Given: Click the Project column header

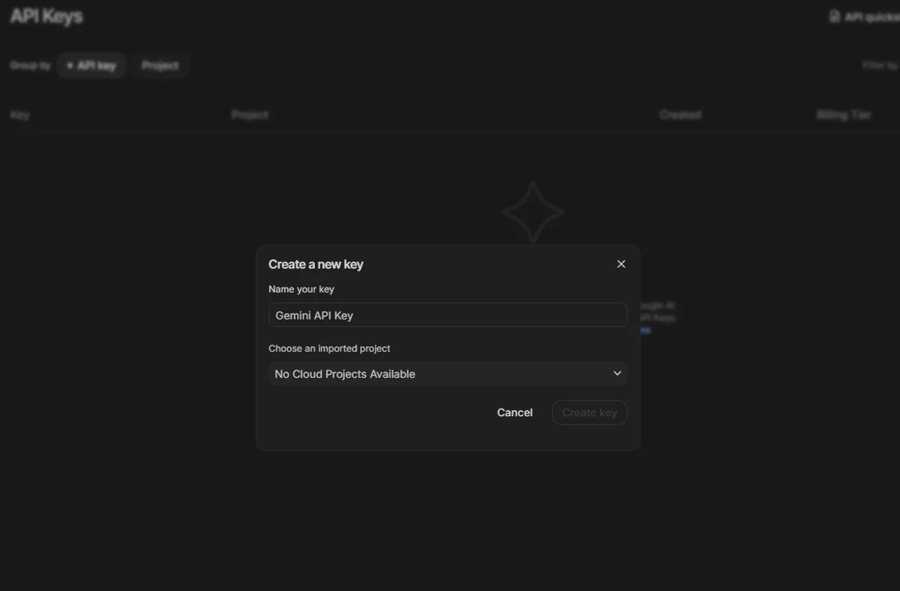Looking at the screenshot, I should (250, 115).
